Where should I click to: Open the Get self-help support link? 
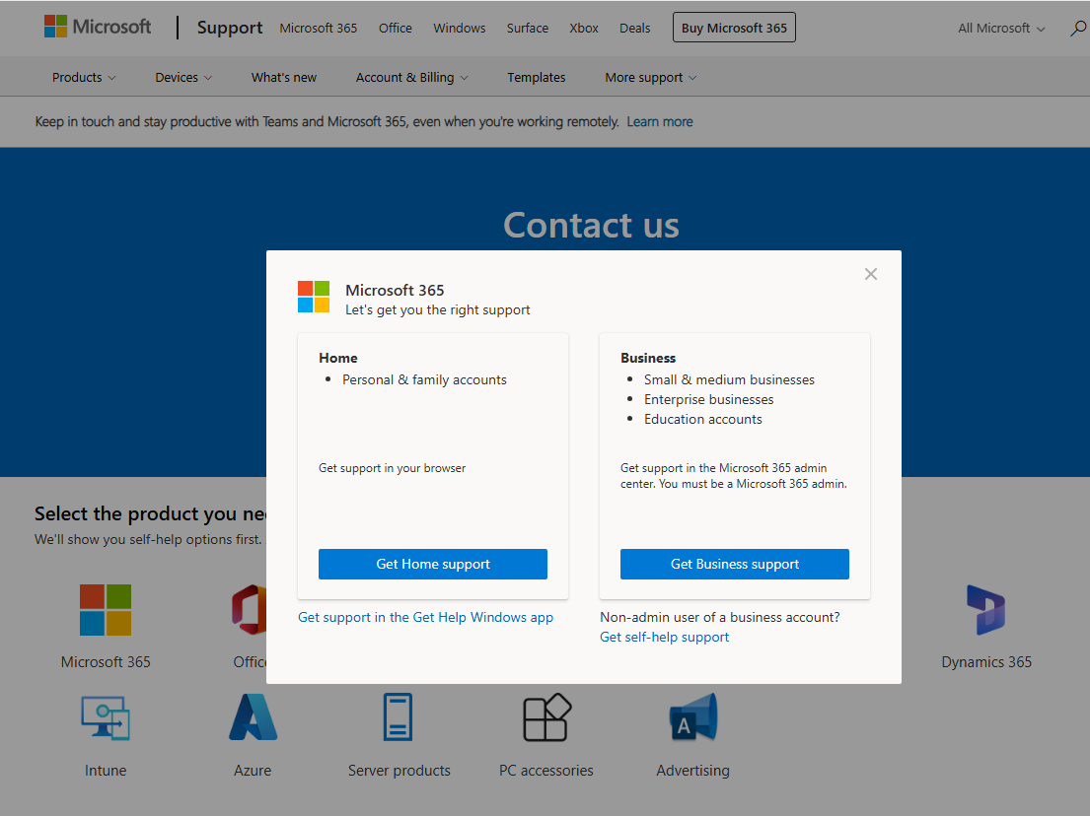665,637
